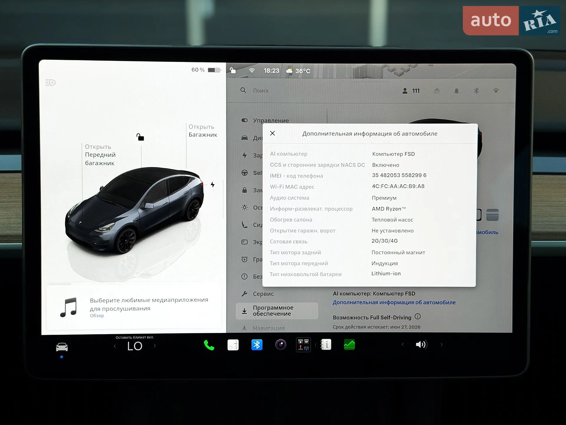Tap the car controls icon in dock
Screen dimensions: 566x425
coord(62,347)
